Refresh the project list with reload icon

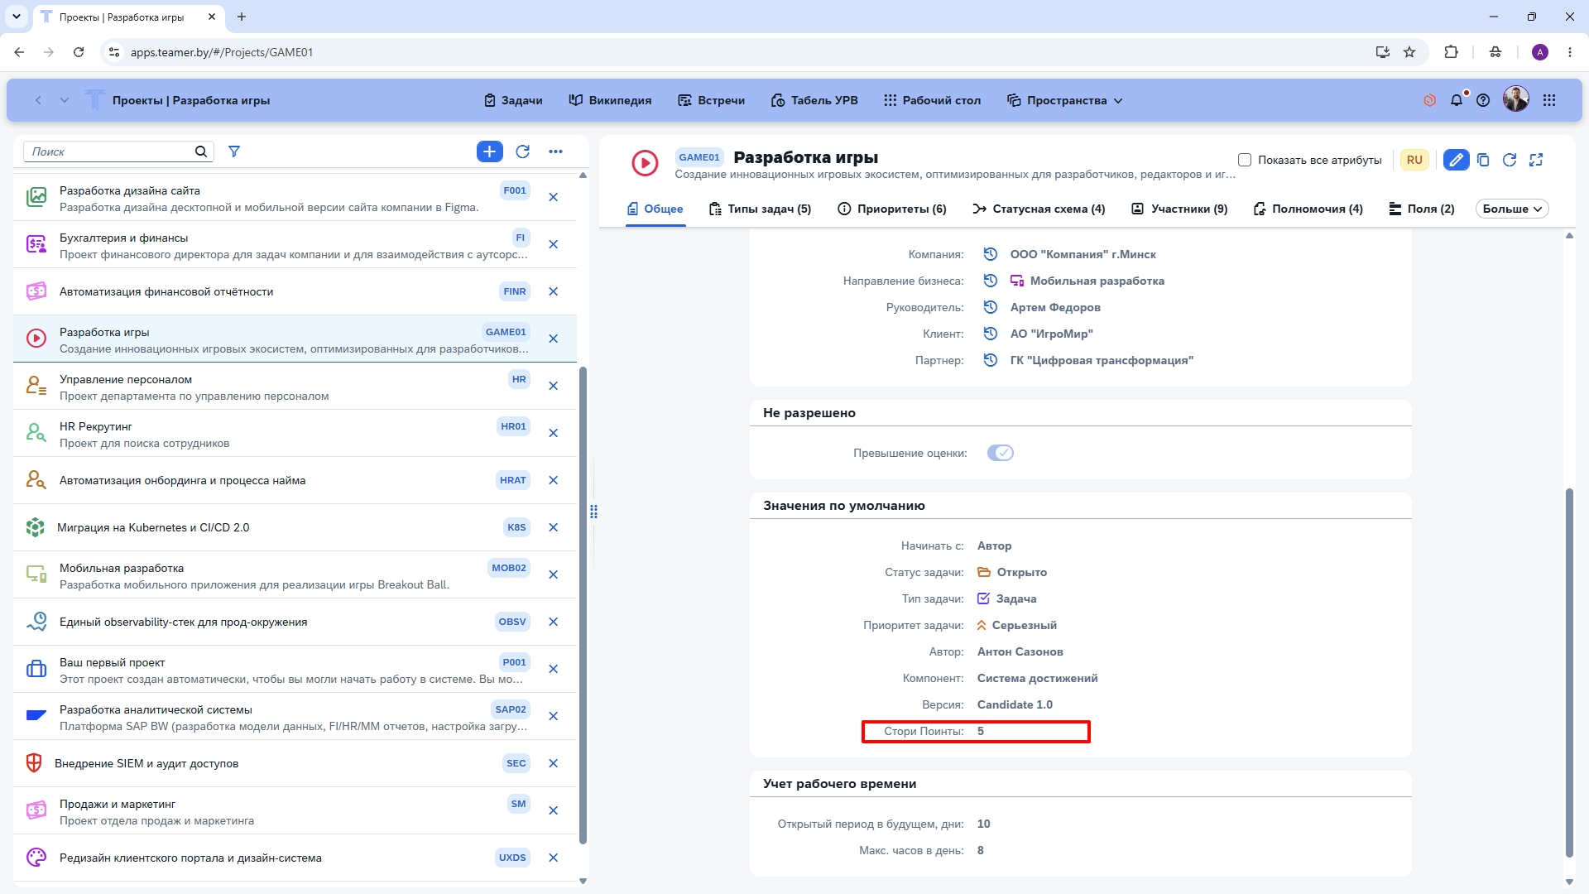click(522, 151)
